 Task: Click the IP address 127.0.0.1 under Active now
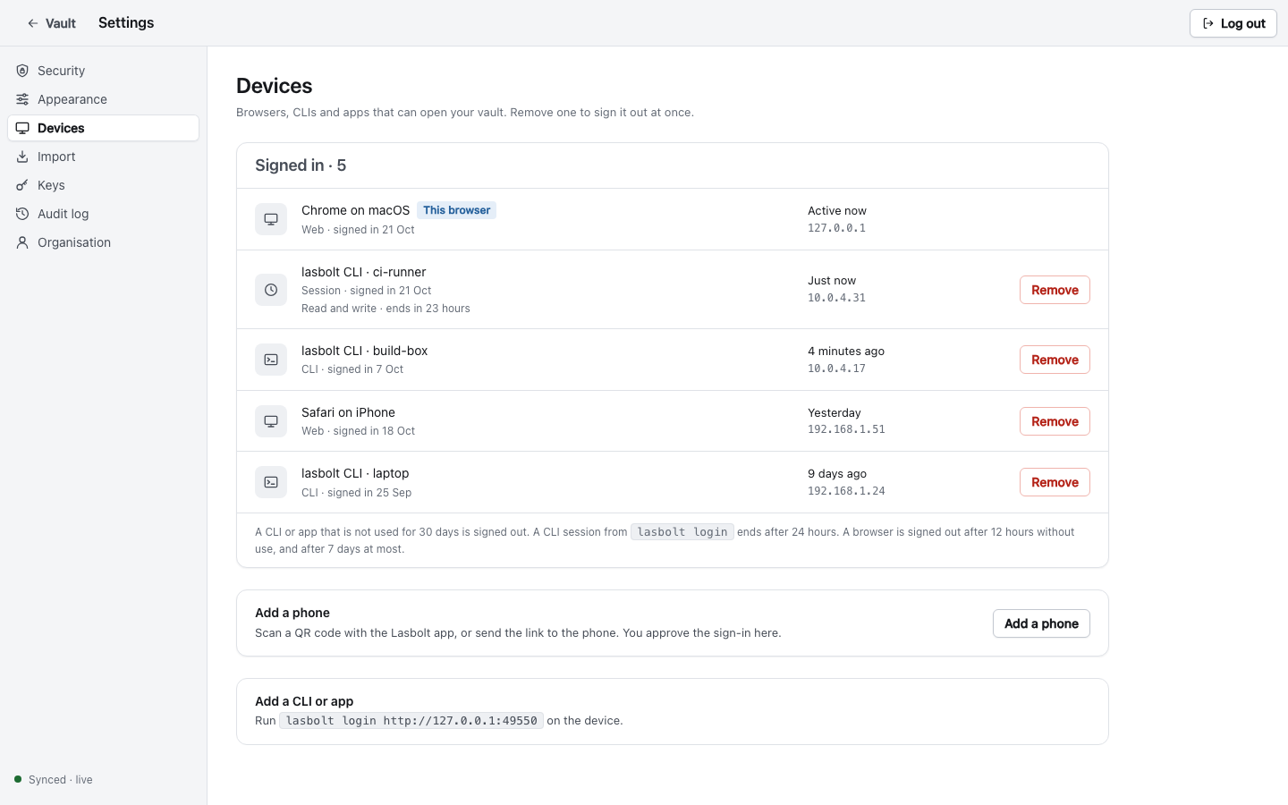836,228
